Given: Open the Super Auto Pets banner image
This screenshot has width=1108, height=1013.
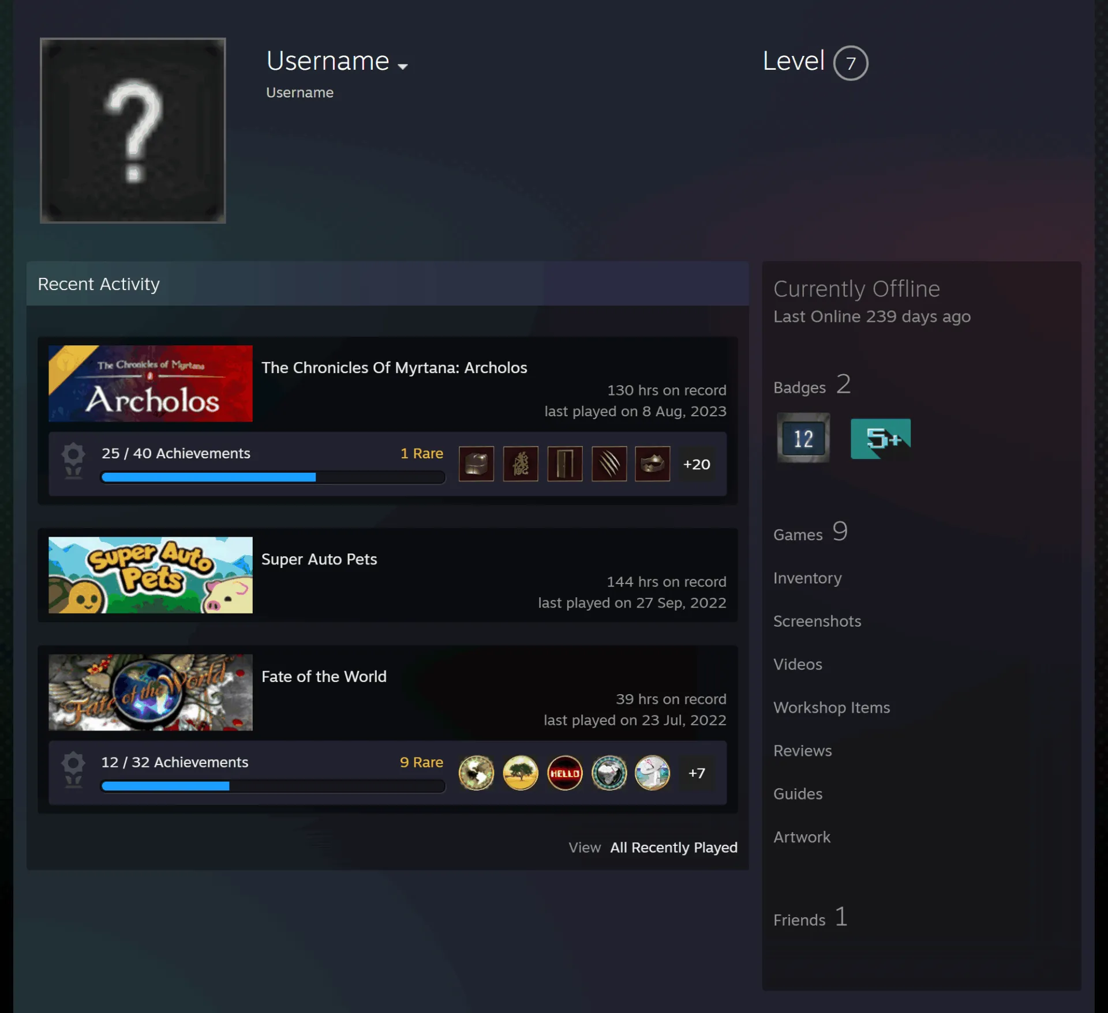Looking at the screenshot, I should click(x=151, y=575).
